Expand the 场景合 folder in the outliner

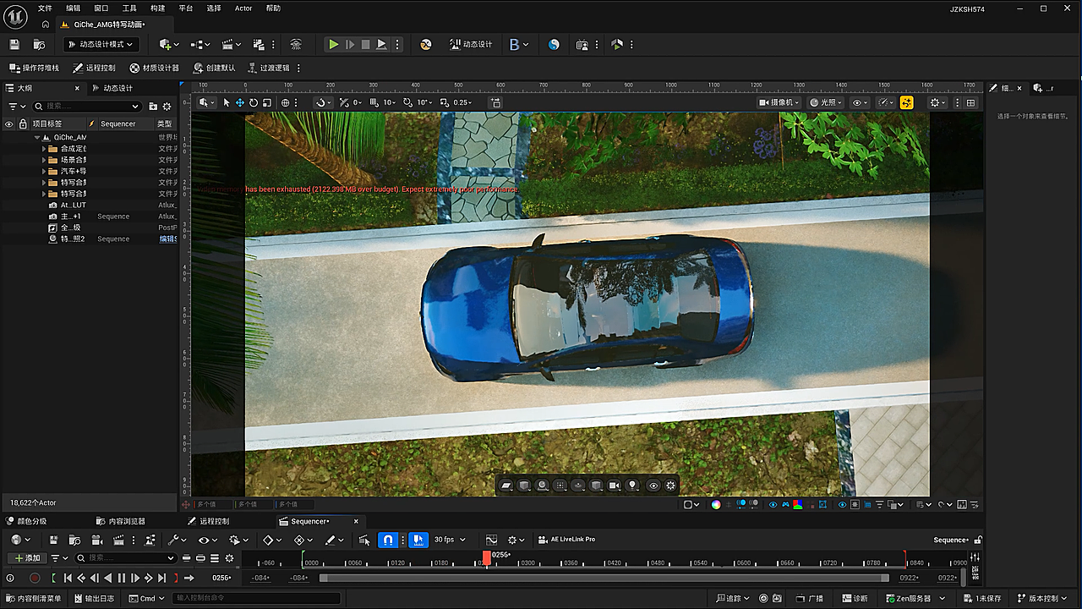coord(44,160)
